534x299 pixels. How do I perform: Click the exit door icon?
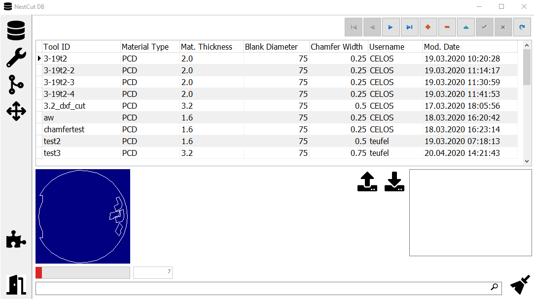[x=16, y=285]
